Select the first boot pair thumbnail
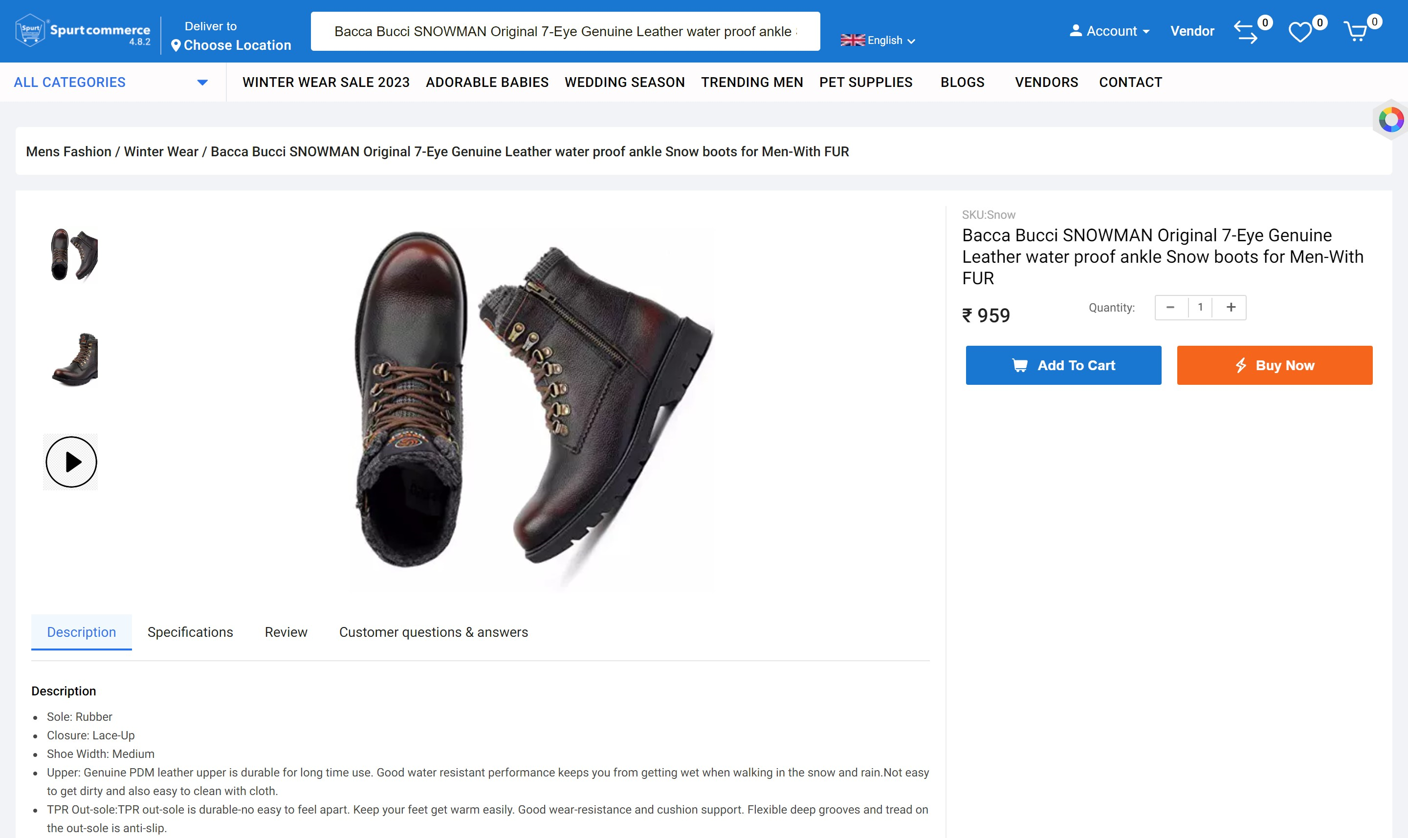Image resolution: width=1408 pixels, height=838 pixels. (x=73, y=254)
